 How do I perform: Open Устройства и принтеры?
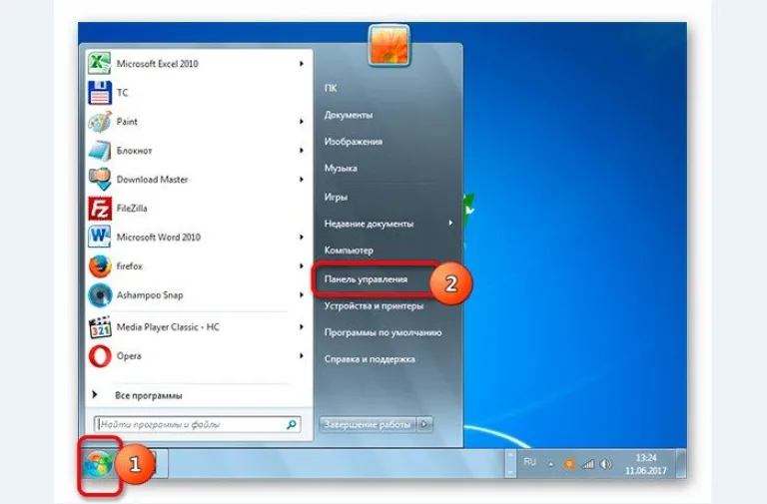[374, 306]
